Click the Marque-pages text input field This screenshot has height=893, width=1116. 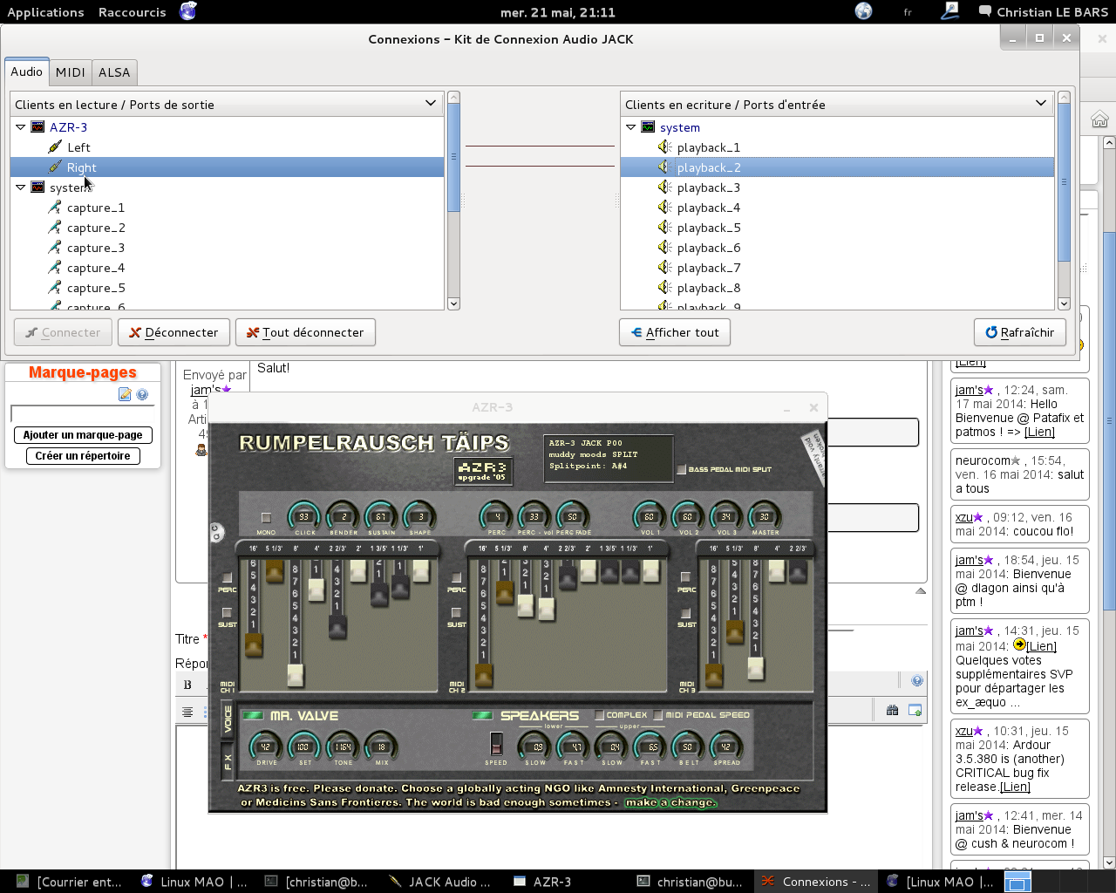coord(82,414)
